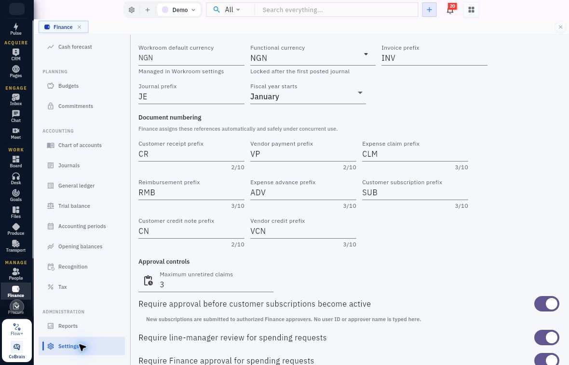
Task: Focus the Search everything field
Action: coord(338,10)
